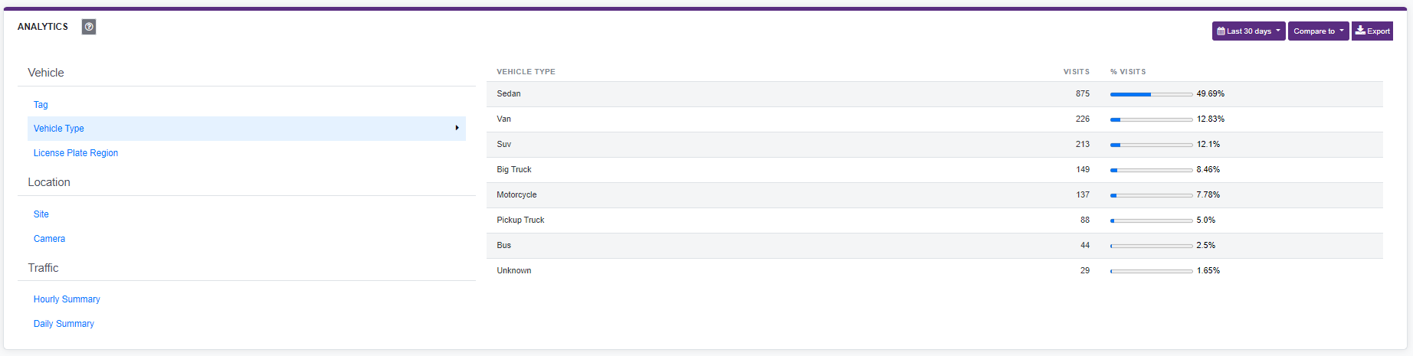Image resolution: width=1413 pixels, height=356 pixels.
Task: Select Vehicle Type in sidebar
Action: click(59, 129)
